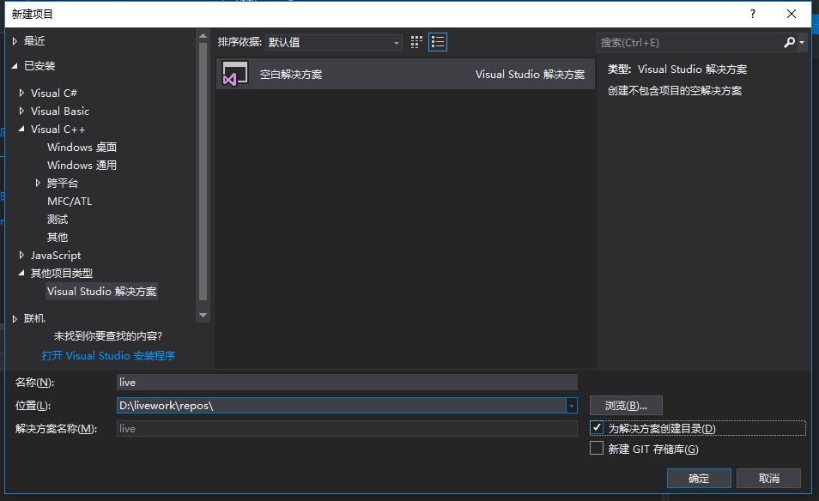Select Visual Studio 解决方案 tree item
The height and width of the screenshot is (501, 819).
click(102, 291)
